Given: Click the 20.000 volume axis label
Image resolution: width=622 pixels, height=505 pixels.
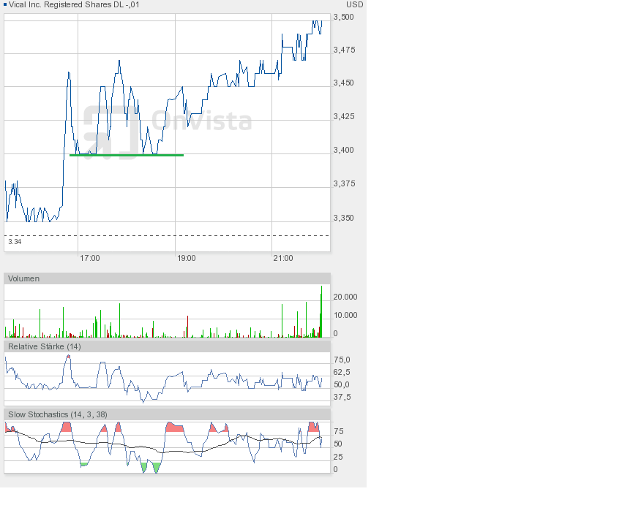Looking at the screenshot, I should 345,297.
